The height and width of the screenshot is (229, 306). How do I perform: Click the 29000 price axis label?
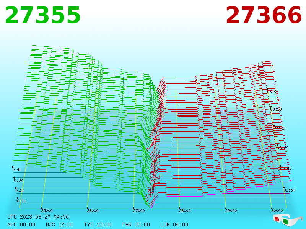[x=231, y=211]
